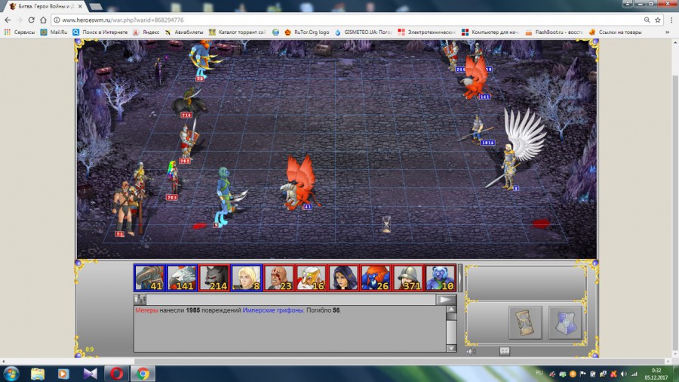This screenshot has width=679, height=382.
Task: Click the top blue harpy labeled 26
Action: coord(204,58)
